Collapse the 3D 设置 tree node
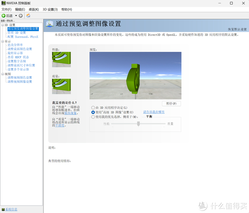Viewport: 249px width, 213px height. pyautogui.click(x=2, y=25)
